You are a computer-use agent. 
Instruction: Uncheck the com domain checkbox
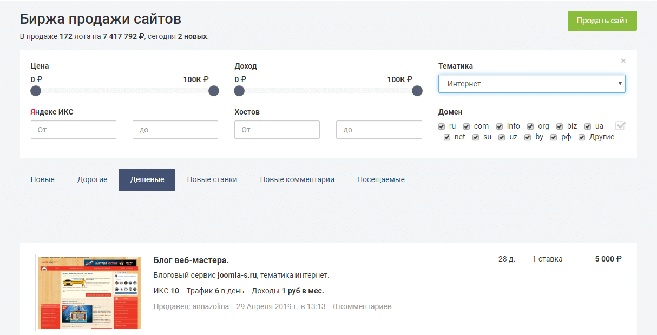pos(467,126)
